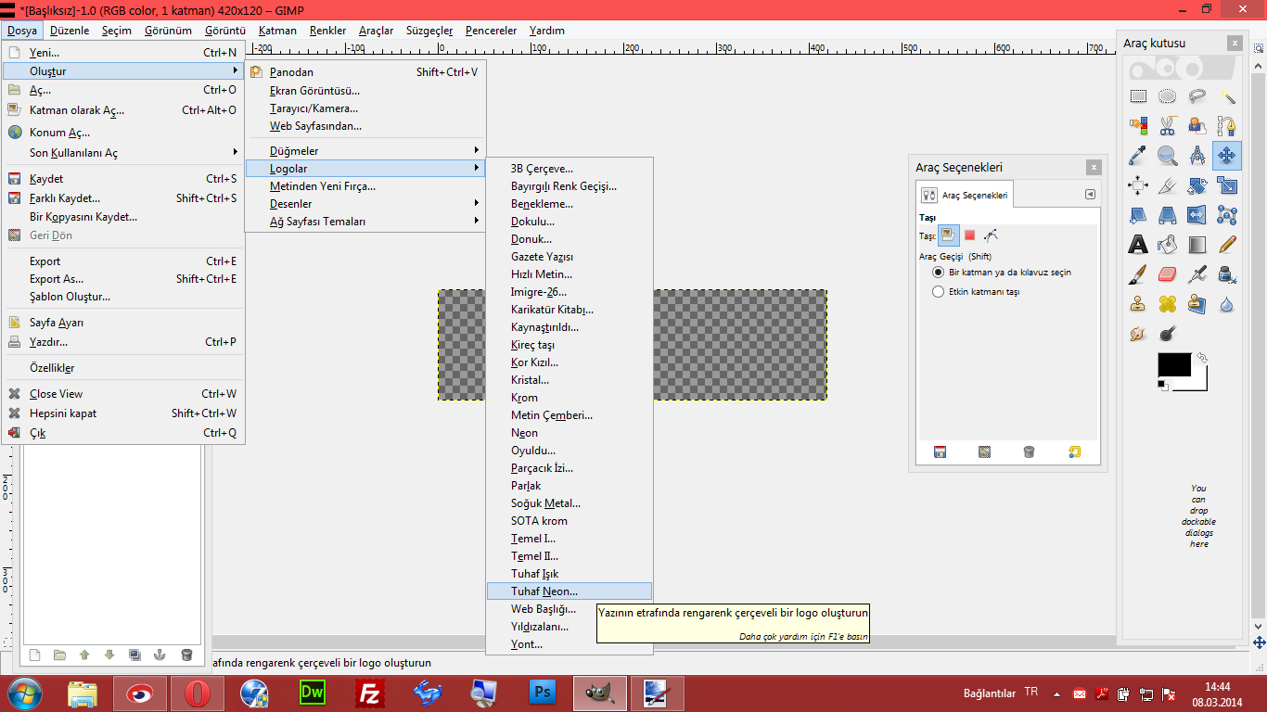
Task: Select the Rectangle Select tool
Action: click(1138, 96)
